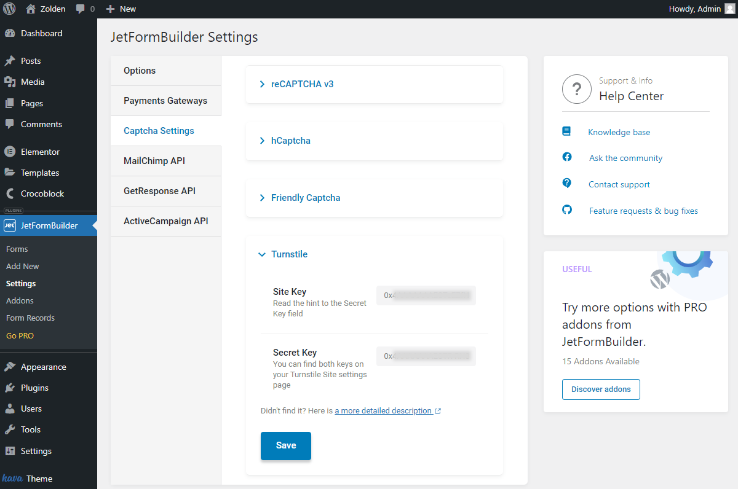Click the WordPress logo in the top bar

tap(9, 9)
